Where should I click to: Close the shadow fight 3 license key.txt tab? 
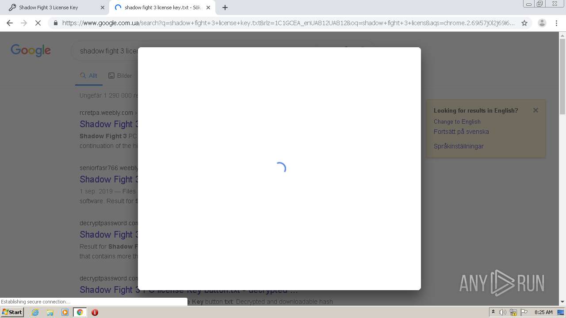[x=208, y=8]
